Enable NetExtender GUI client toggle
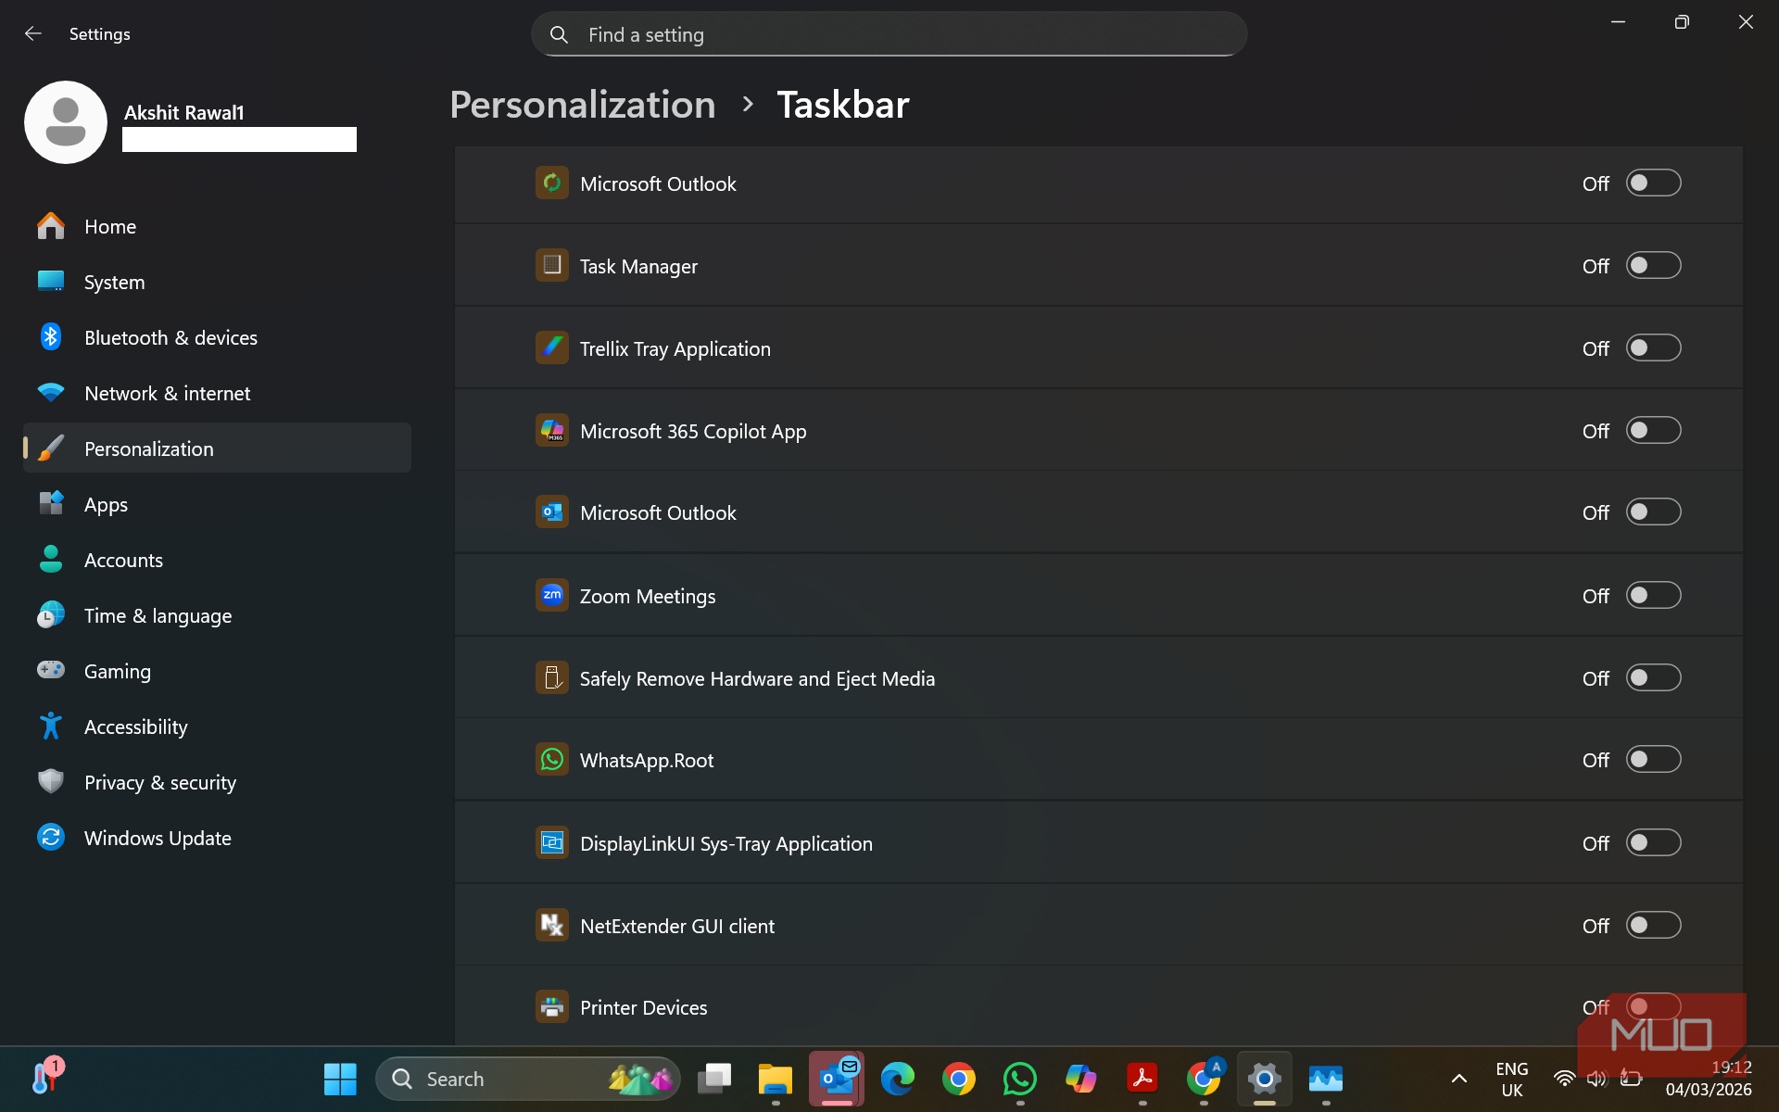 [x=1653, y=926]
